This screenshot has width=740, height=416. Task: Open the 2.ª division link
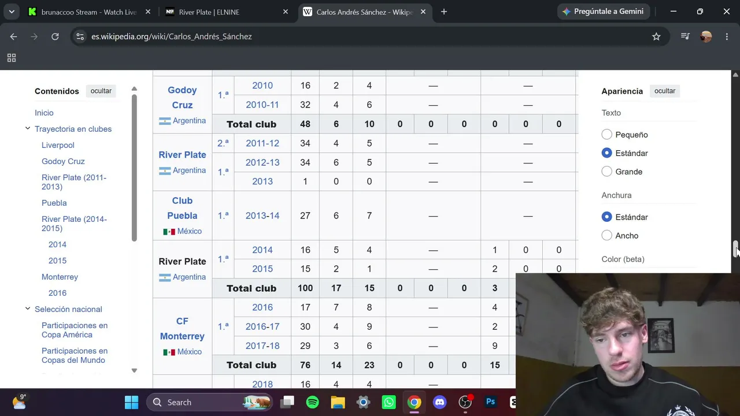(x=223, y=143)
